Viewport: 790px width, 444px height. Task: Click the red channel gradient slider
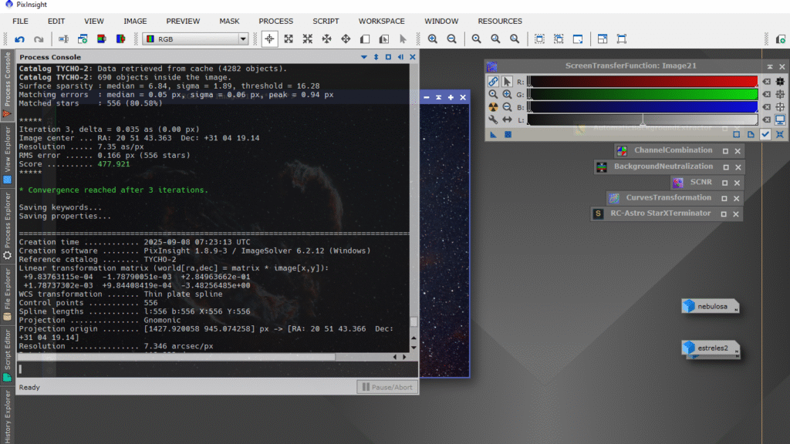click(x=643, y=82)
